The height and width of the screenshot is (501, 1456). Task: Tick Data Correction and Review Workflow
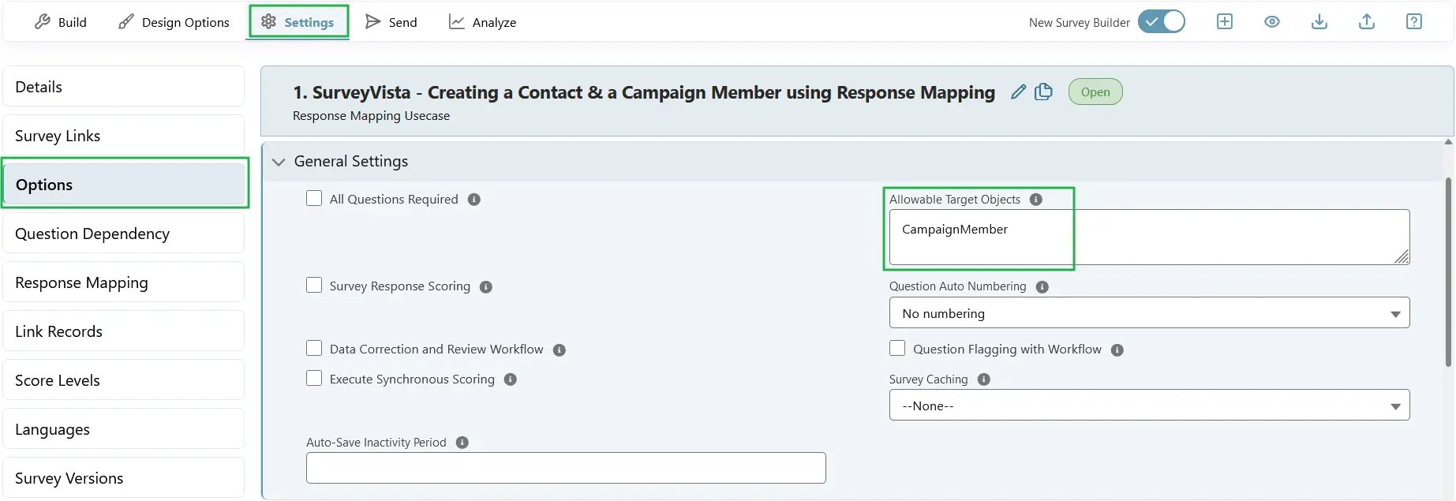click(x=314, y=348)
